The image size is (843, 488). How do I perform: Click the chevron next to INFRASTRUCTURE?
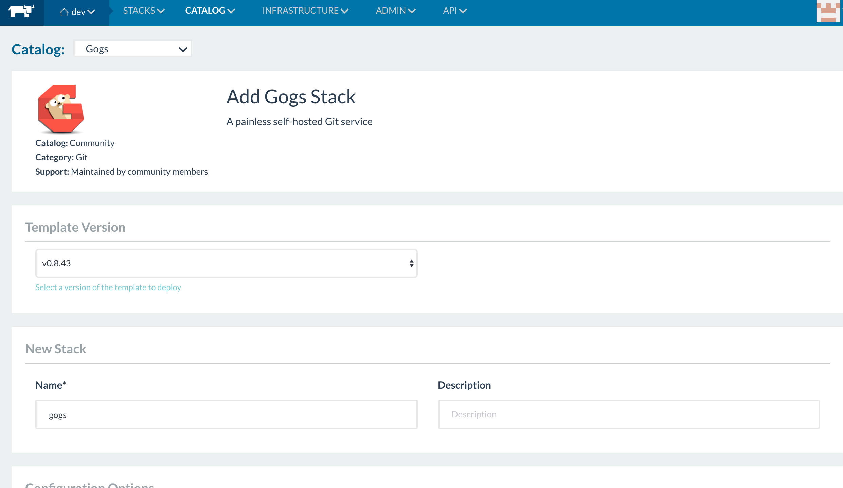[x=344, y=11]
